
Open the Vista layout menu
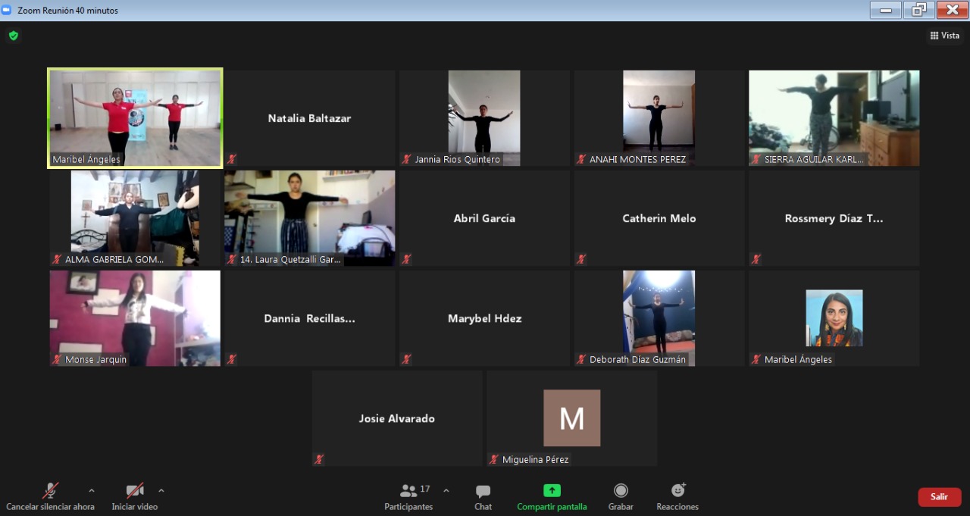point(944,36)
